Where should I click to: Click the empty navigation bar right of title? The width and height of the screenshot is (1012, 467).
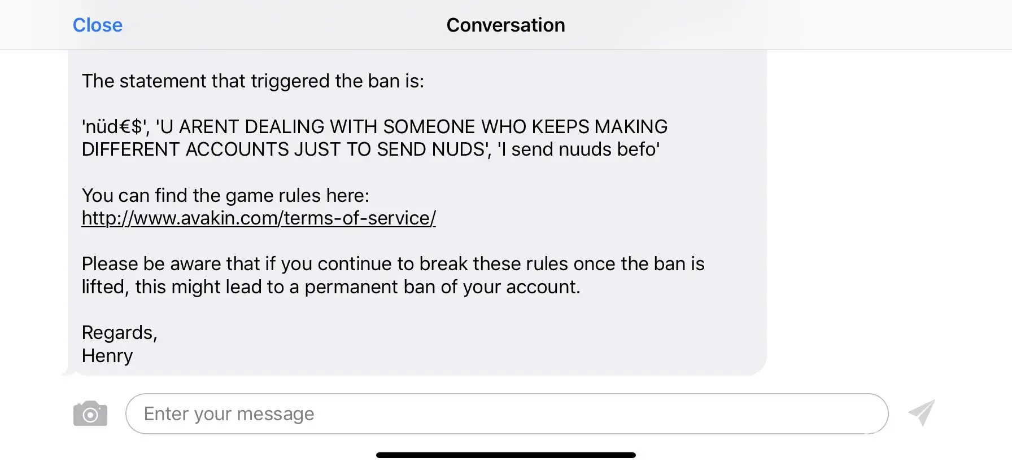(791, 25)
